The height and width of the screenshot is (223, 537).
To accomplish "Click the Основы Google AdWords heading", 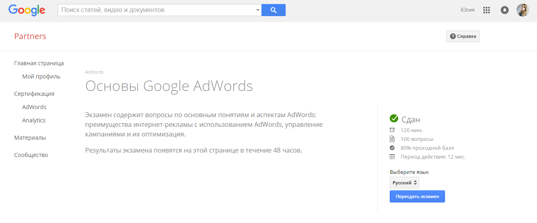I will [x=169, y=86].
